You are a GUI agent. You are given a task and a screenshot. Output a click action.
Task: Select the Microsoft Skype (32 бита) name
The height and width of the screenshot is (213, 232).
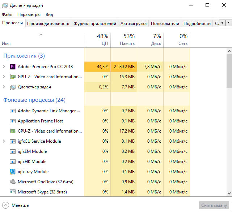pyautogui.click(x=42, y=192)
